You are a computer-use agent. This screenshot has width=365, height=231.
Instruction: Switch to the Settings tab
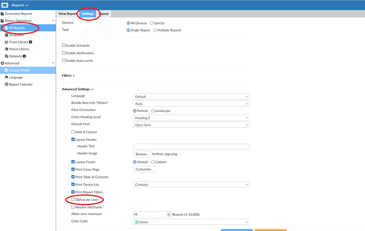tap(88, 14)
